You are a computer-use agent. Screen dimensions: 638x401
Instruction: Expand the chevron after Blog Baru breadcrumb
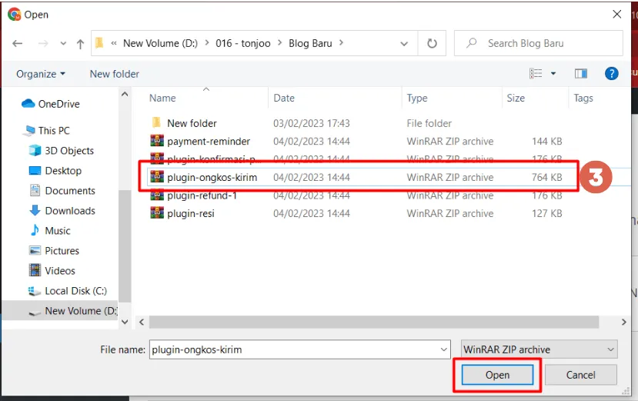point(341,43)
